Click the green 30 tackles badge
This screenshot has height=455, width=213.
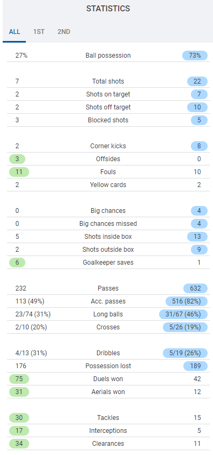click(x=19, y=418)
